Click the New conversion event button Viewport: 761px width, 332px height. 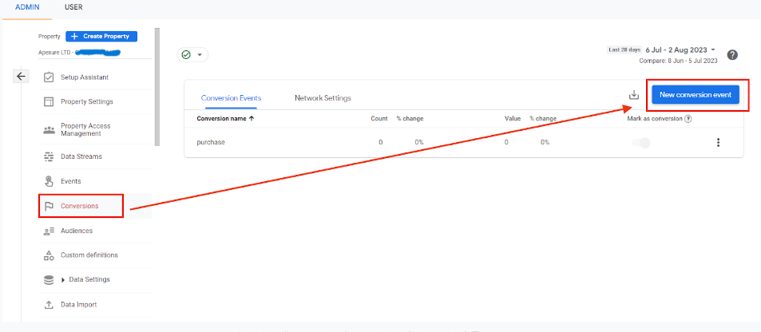pyautogui.click(x=696, y=95)
